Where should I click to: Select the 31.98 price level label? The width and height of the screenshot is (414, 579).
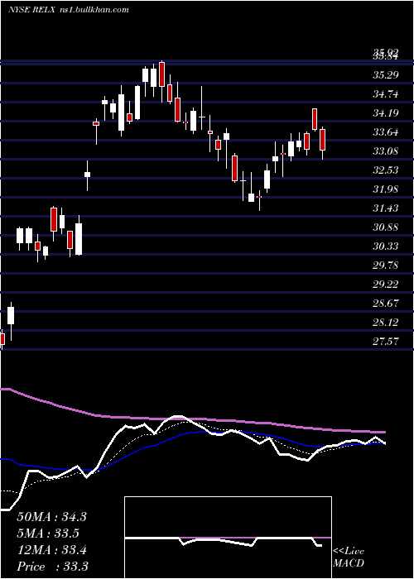click(x=386, y=189)
